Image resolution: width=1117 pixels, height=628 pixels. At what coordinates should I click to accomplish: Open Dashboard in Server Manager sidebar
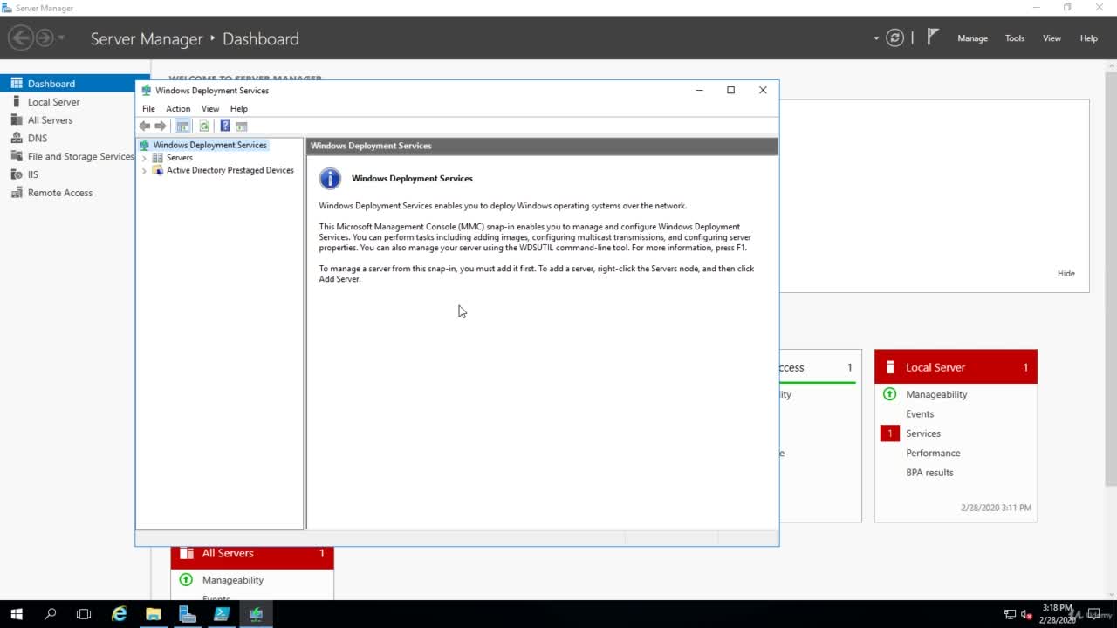click(x=74, y=84)
